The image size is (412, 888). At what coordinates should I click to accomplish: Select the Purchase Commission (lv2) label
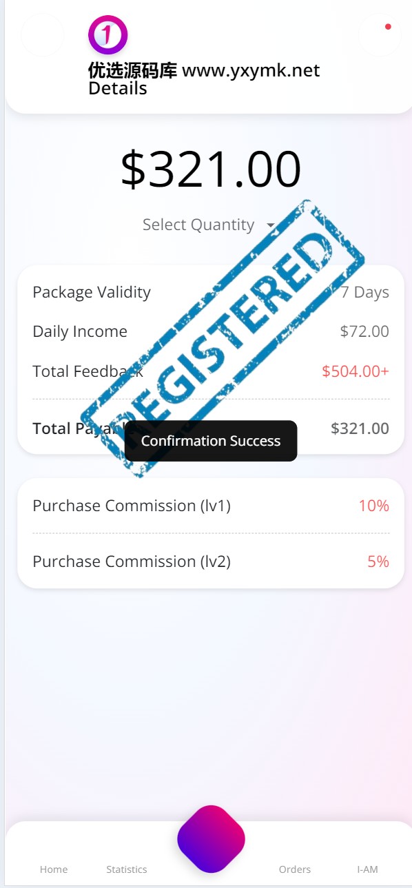132,561
